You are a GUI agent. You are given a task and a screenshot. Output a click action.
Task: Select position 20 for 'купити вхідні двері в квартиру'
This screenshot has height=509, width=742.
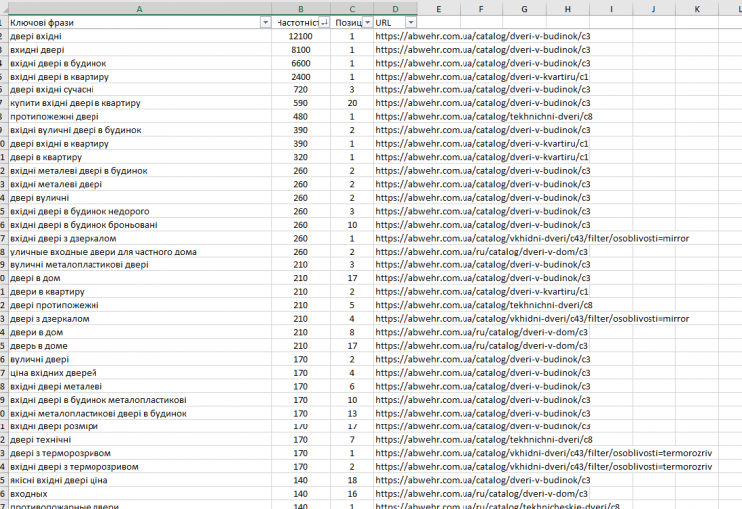352,103
